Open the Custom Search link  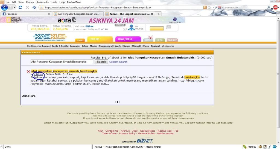(x=118, y=62)
